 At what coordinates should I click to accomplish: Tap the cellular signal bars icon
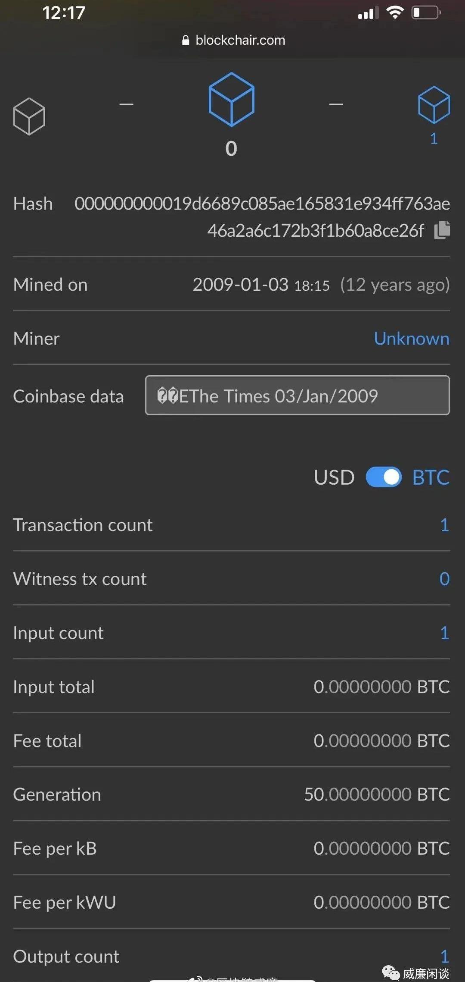coord(368,13)
